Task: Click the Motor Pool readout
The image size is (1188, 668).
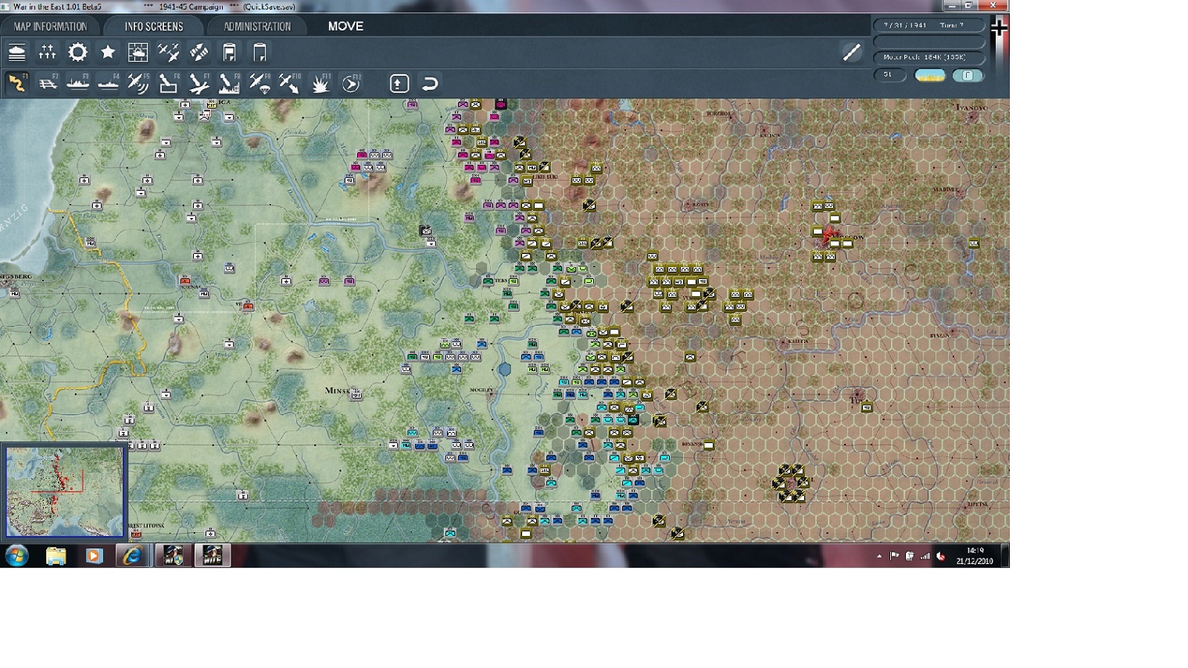Action: [929, 57]
